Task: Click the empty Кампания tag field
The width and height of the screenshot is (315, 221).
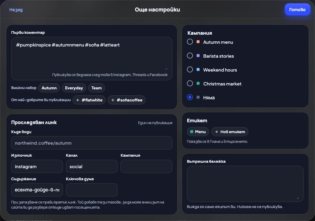Action: click(146, 166)
